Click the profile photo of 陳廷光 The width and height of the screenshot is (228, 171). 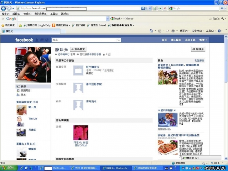33,64
